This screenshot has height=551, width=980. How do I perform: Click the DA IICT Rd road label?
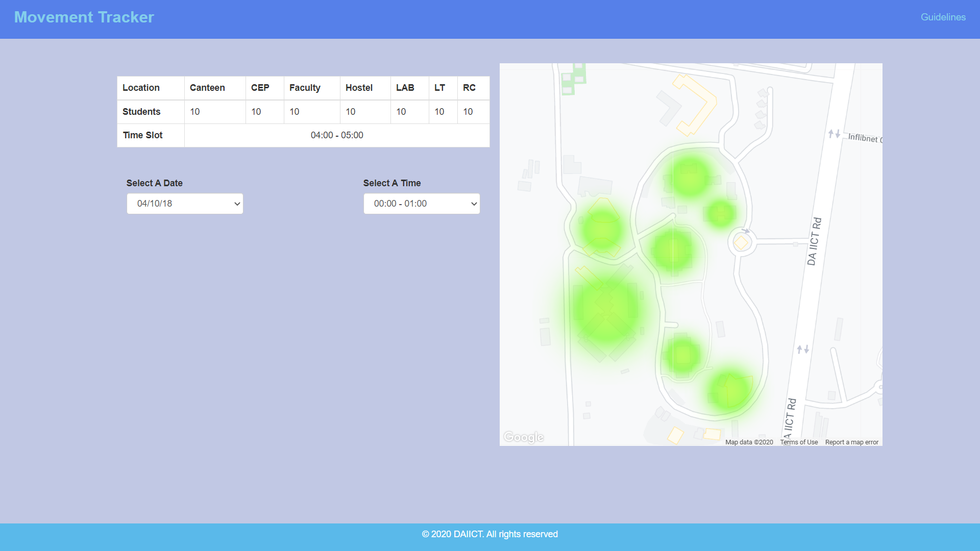pyautogui.click(x=814, y=241)
